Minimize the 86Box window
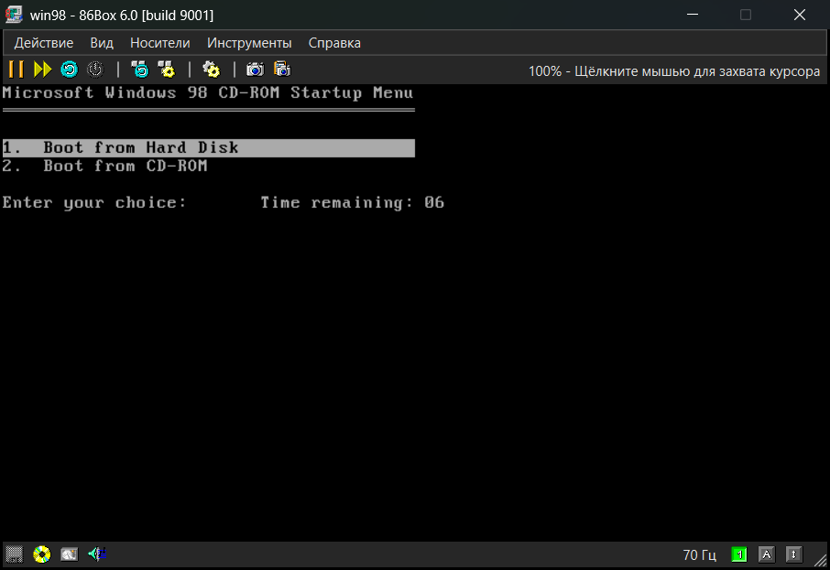Image resolution: width=830 pixels, height=570 pixels. tap(693, 15)
